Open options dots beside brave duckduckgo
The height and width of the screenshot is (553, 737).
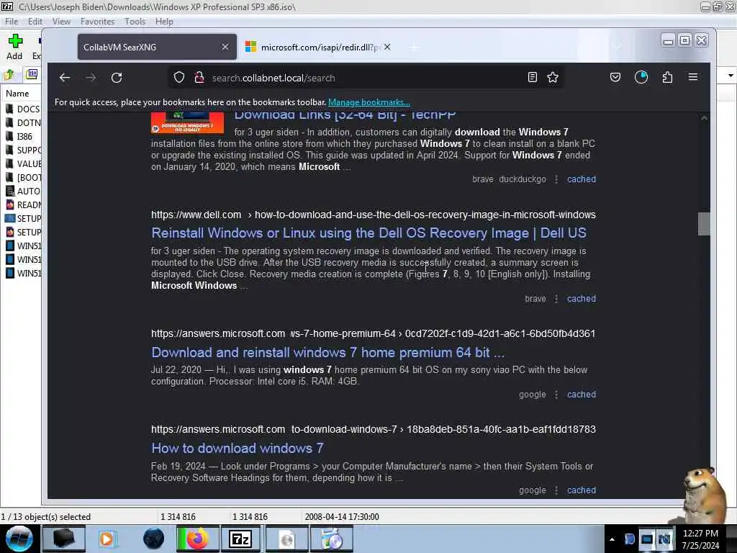pos(556,179)
